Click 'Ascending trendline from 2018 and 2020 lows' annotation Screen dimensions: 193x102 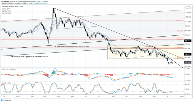[x=73, y=46]
